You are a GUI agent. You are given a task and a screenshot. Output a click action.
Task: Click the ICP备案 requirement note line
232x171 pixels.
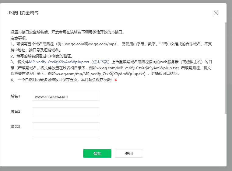[42, 56]
